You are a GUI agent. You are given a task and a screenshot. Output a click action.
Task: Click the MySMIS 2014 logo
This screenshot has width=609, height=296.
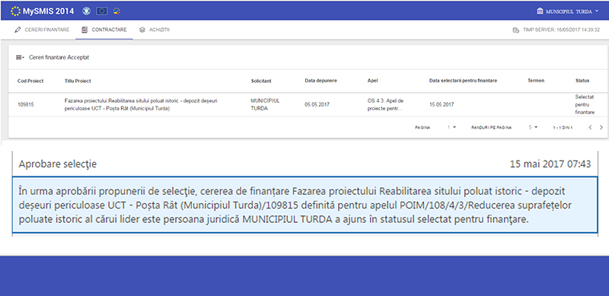pyautogui.click(x=42, y=11)
